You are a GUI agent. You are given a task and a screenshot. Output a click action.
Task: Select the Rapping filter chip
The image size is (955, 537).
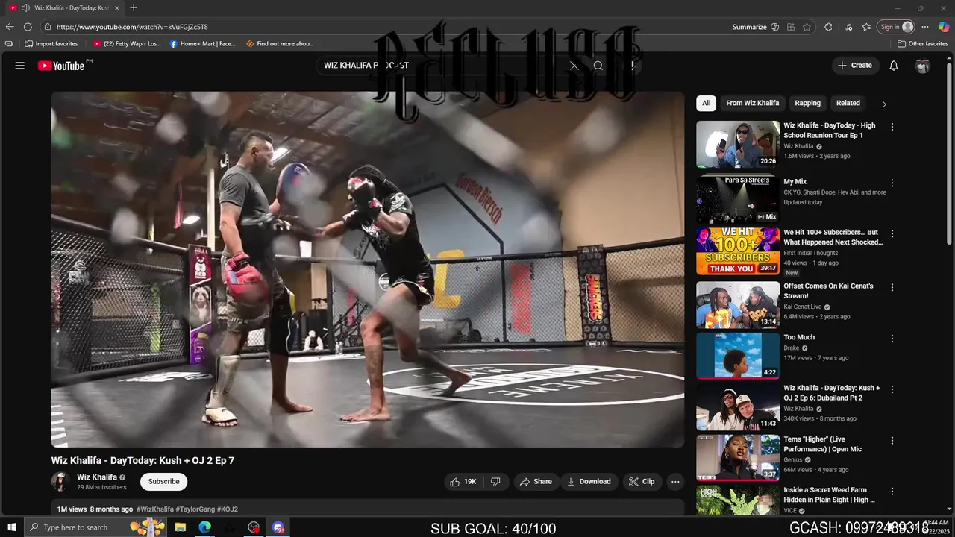coord(807,103)
